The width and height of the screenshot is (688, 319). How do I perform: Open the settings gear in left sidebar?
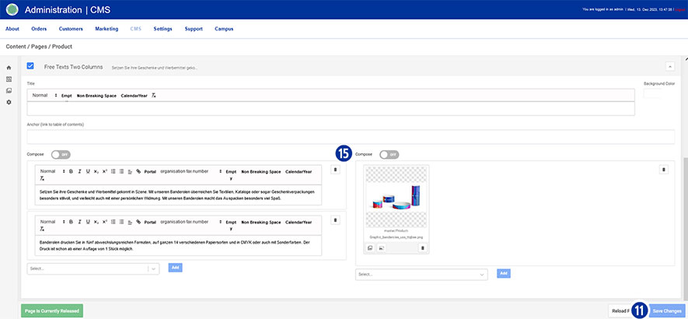point(9,102)
